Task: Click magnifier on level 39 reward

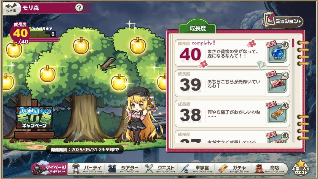Action: point(285,75)
